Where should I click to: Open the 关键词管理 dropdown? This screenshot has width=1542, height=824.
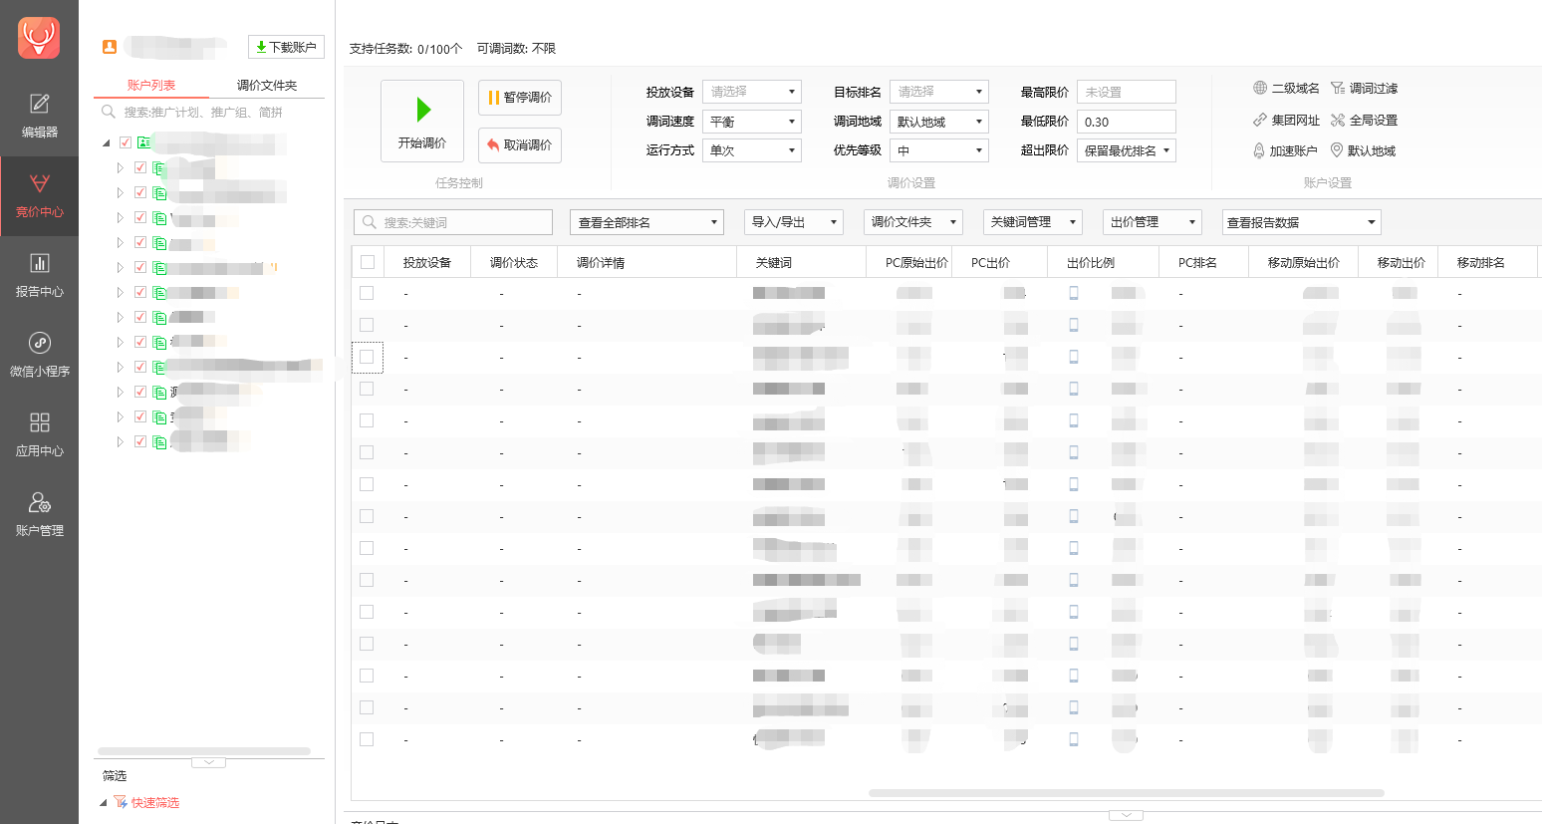[x=1033, y=222]
